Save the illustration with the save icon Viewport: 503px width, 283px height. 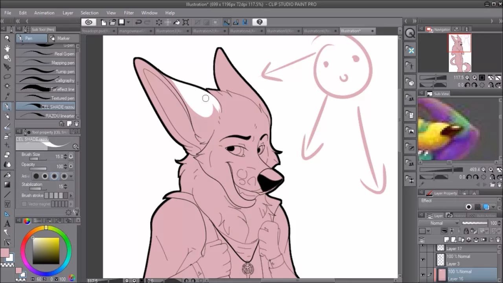pos(121,22)
